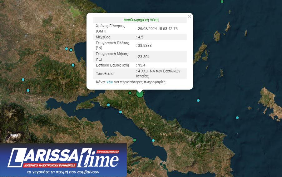Click the cyan marker right of the bottom green marker
This screenshot has width=282, height=177.
[153, 140]
